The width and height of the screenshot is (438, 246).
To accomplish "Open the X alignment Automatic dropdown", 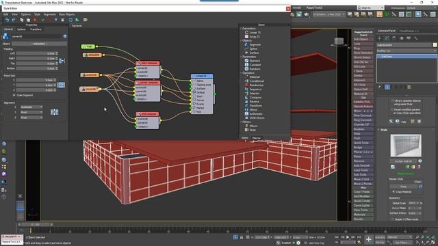I will [x=31, y=107].
